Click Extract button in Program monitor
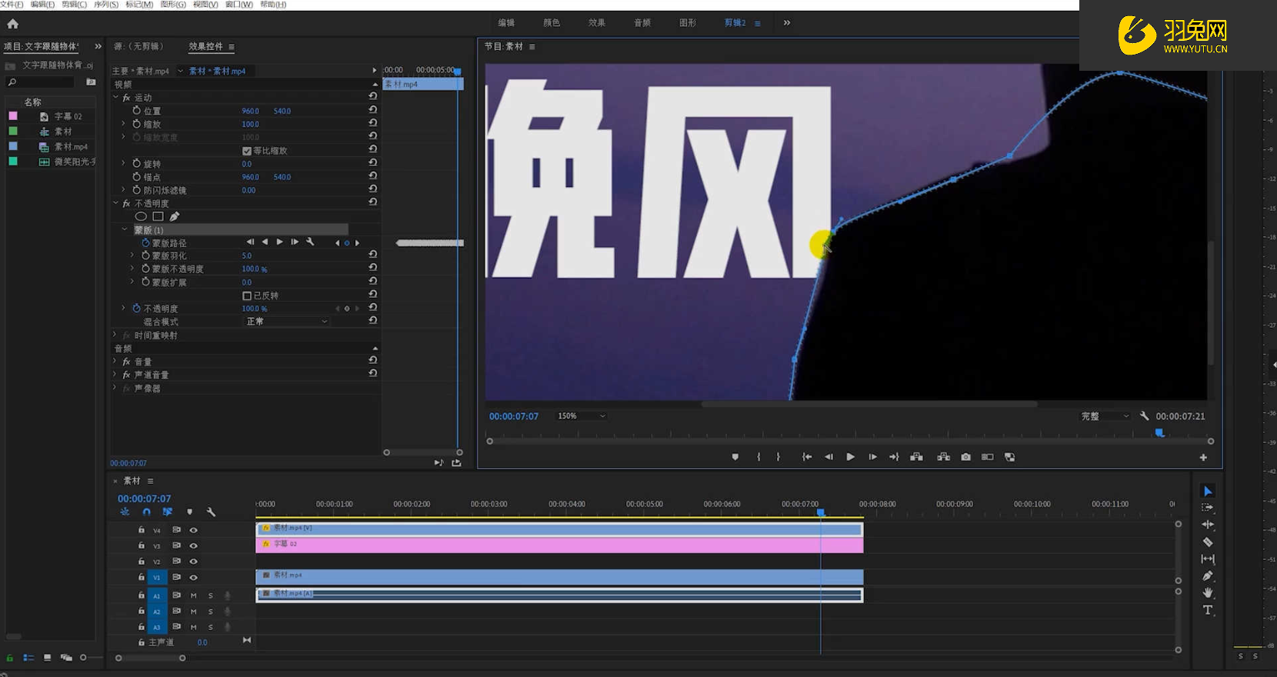1277x677 pixels. pyautogui.click(x=943, y=457)
